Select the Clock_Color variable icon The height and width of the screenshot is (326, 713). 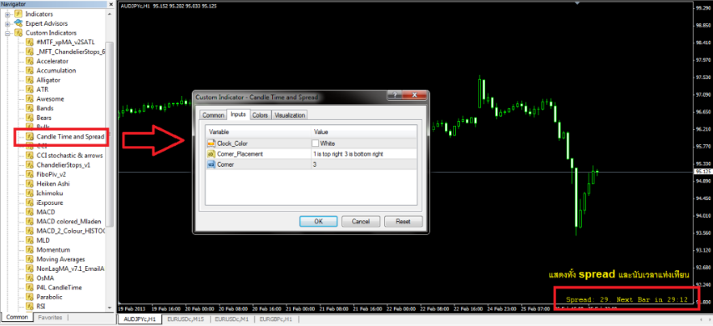[211, 143]
